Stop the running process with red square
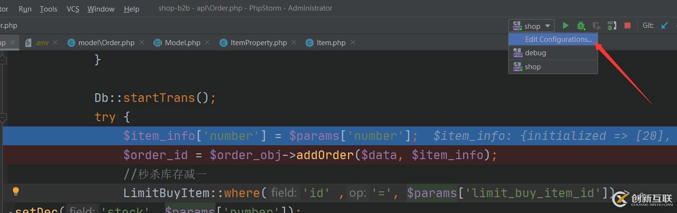The width and height of the screenshot is (677, 213). click(627, 25)
